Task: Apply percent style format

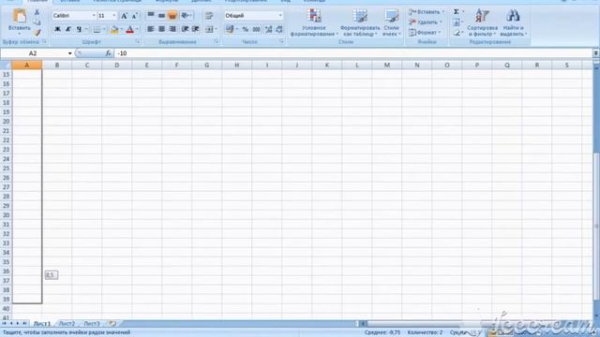Action: (246, 29)
